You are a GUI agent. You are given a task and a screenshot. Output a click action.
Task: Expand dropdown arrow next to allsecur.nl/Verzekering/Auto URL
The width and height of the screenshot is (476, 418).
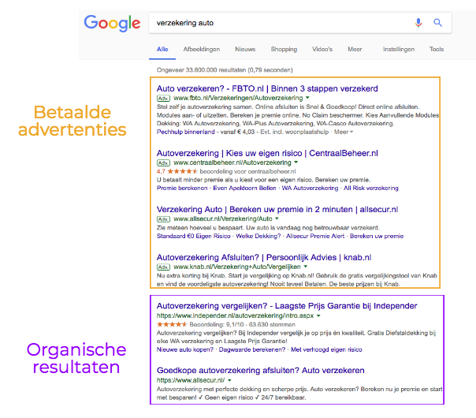(277, 218)
